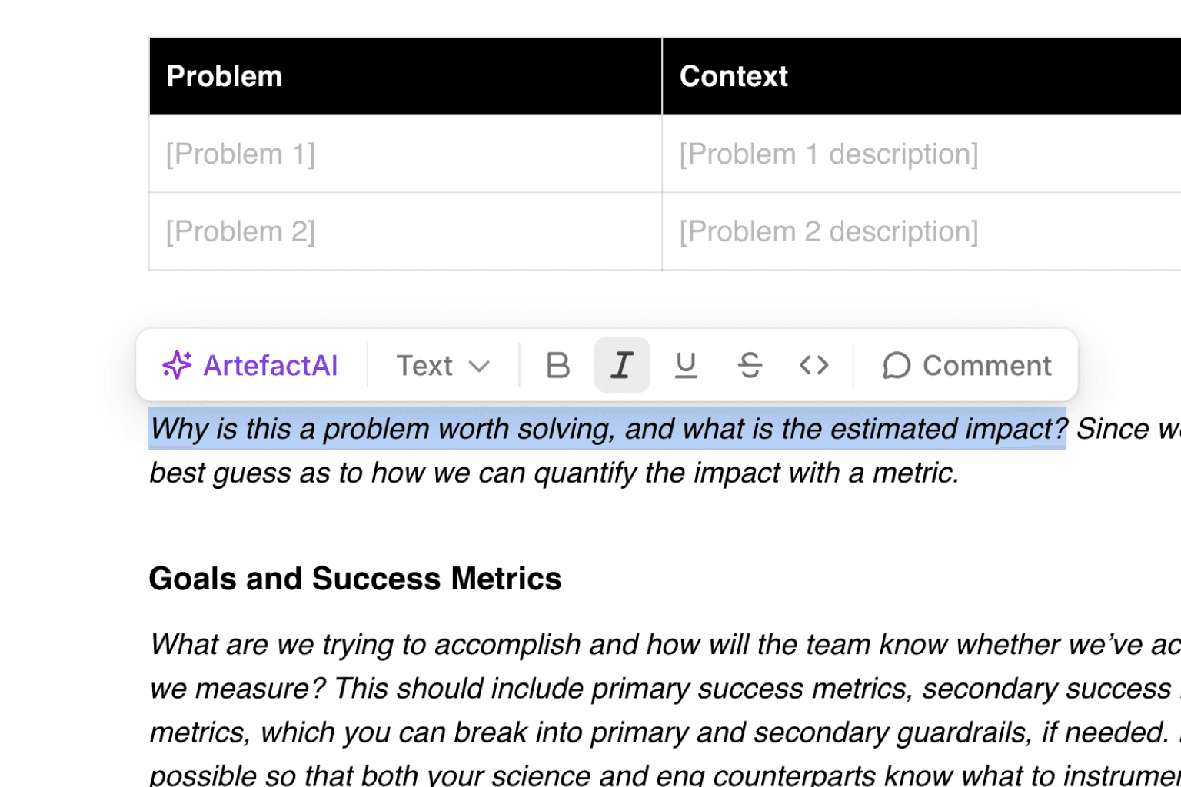
Task: Click the highlighted "Why is this a problem" text
Action: [x=607, y=429]
